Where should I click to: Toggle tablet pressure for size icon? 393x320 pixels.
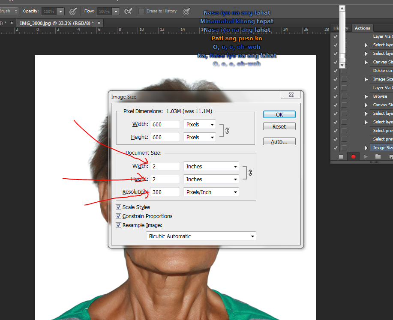pyautogui.click(x=186, y=11)
